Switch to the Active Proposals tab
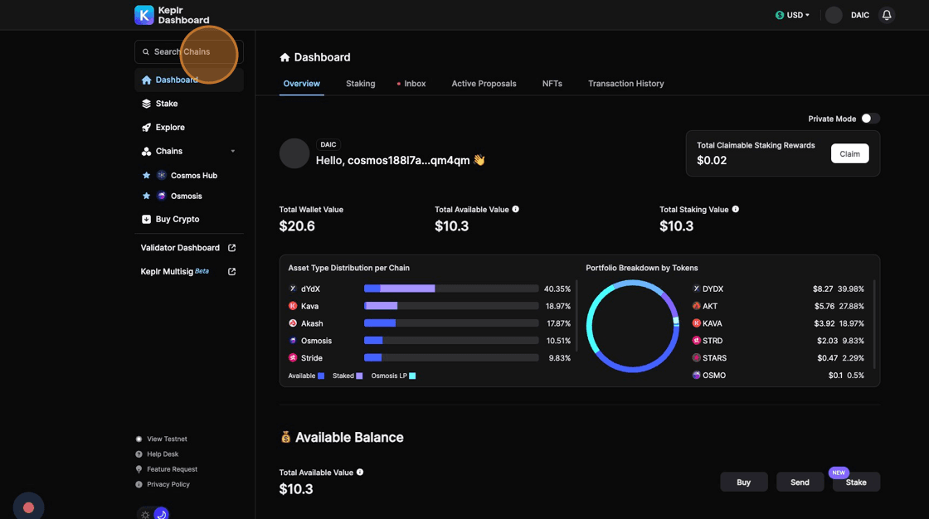The height and width of the screenshot is (519, 929). click(x=484, y=84)
